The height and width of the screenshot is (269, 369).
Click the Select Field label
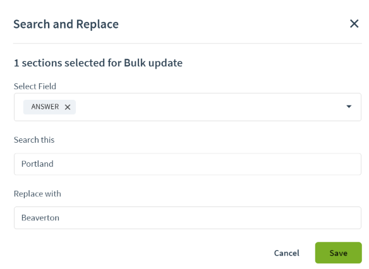(x=35, y=87)
